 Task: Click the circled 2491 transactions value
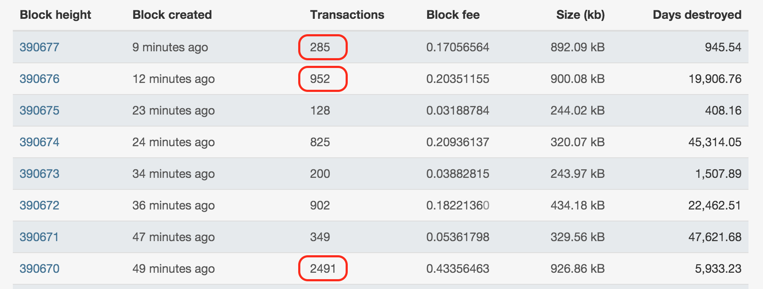pyautogui.click(x=323, y=268)
